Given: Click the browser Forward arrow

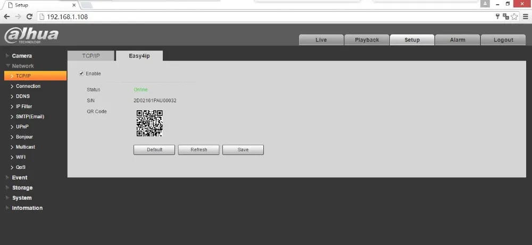Looking at the screenshot, I should [18, 17].
